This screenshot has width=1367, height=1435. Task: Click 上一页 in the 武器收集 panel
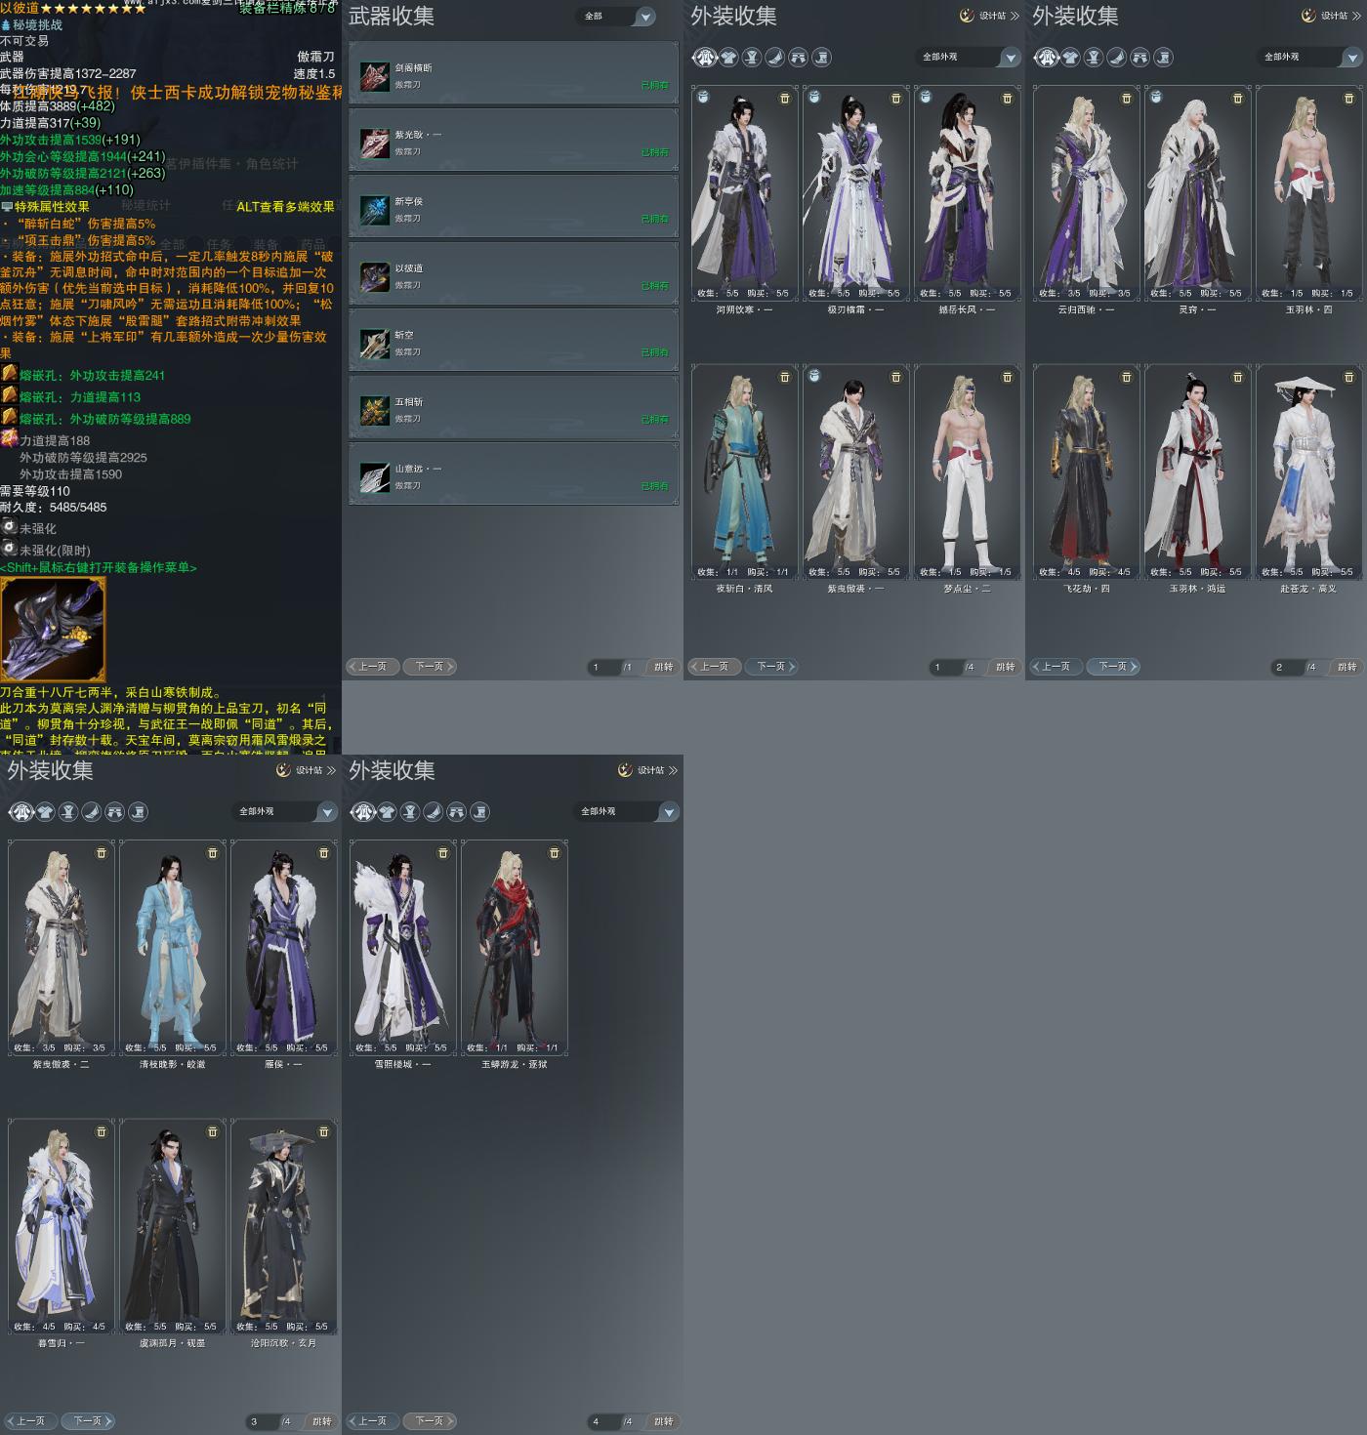point(372,667)
